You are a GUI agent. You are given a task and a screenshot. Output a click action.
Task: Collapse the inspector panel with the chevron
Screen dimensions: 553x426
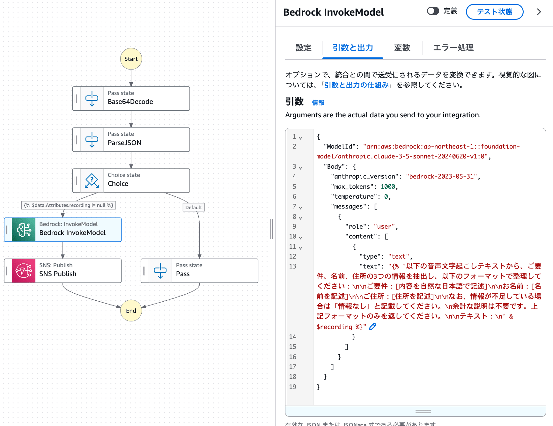(539, 12)
